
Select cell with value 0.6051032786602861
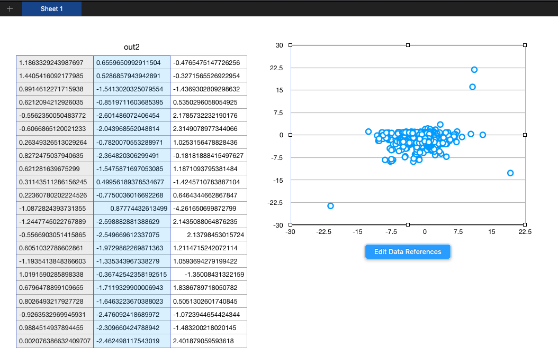click(x=55, y=248)
